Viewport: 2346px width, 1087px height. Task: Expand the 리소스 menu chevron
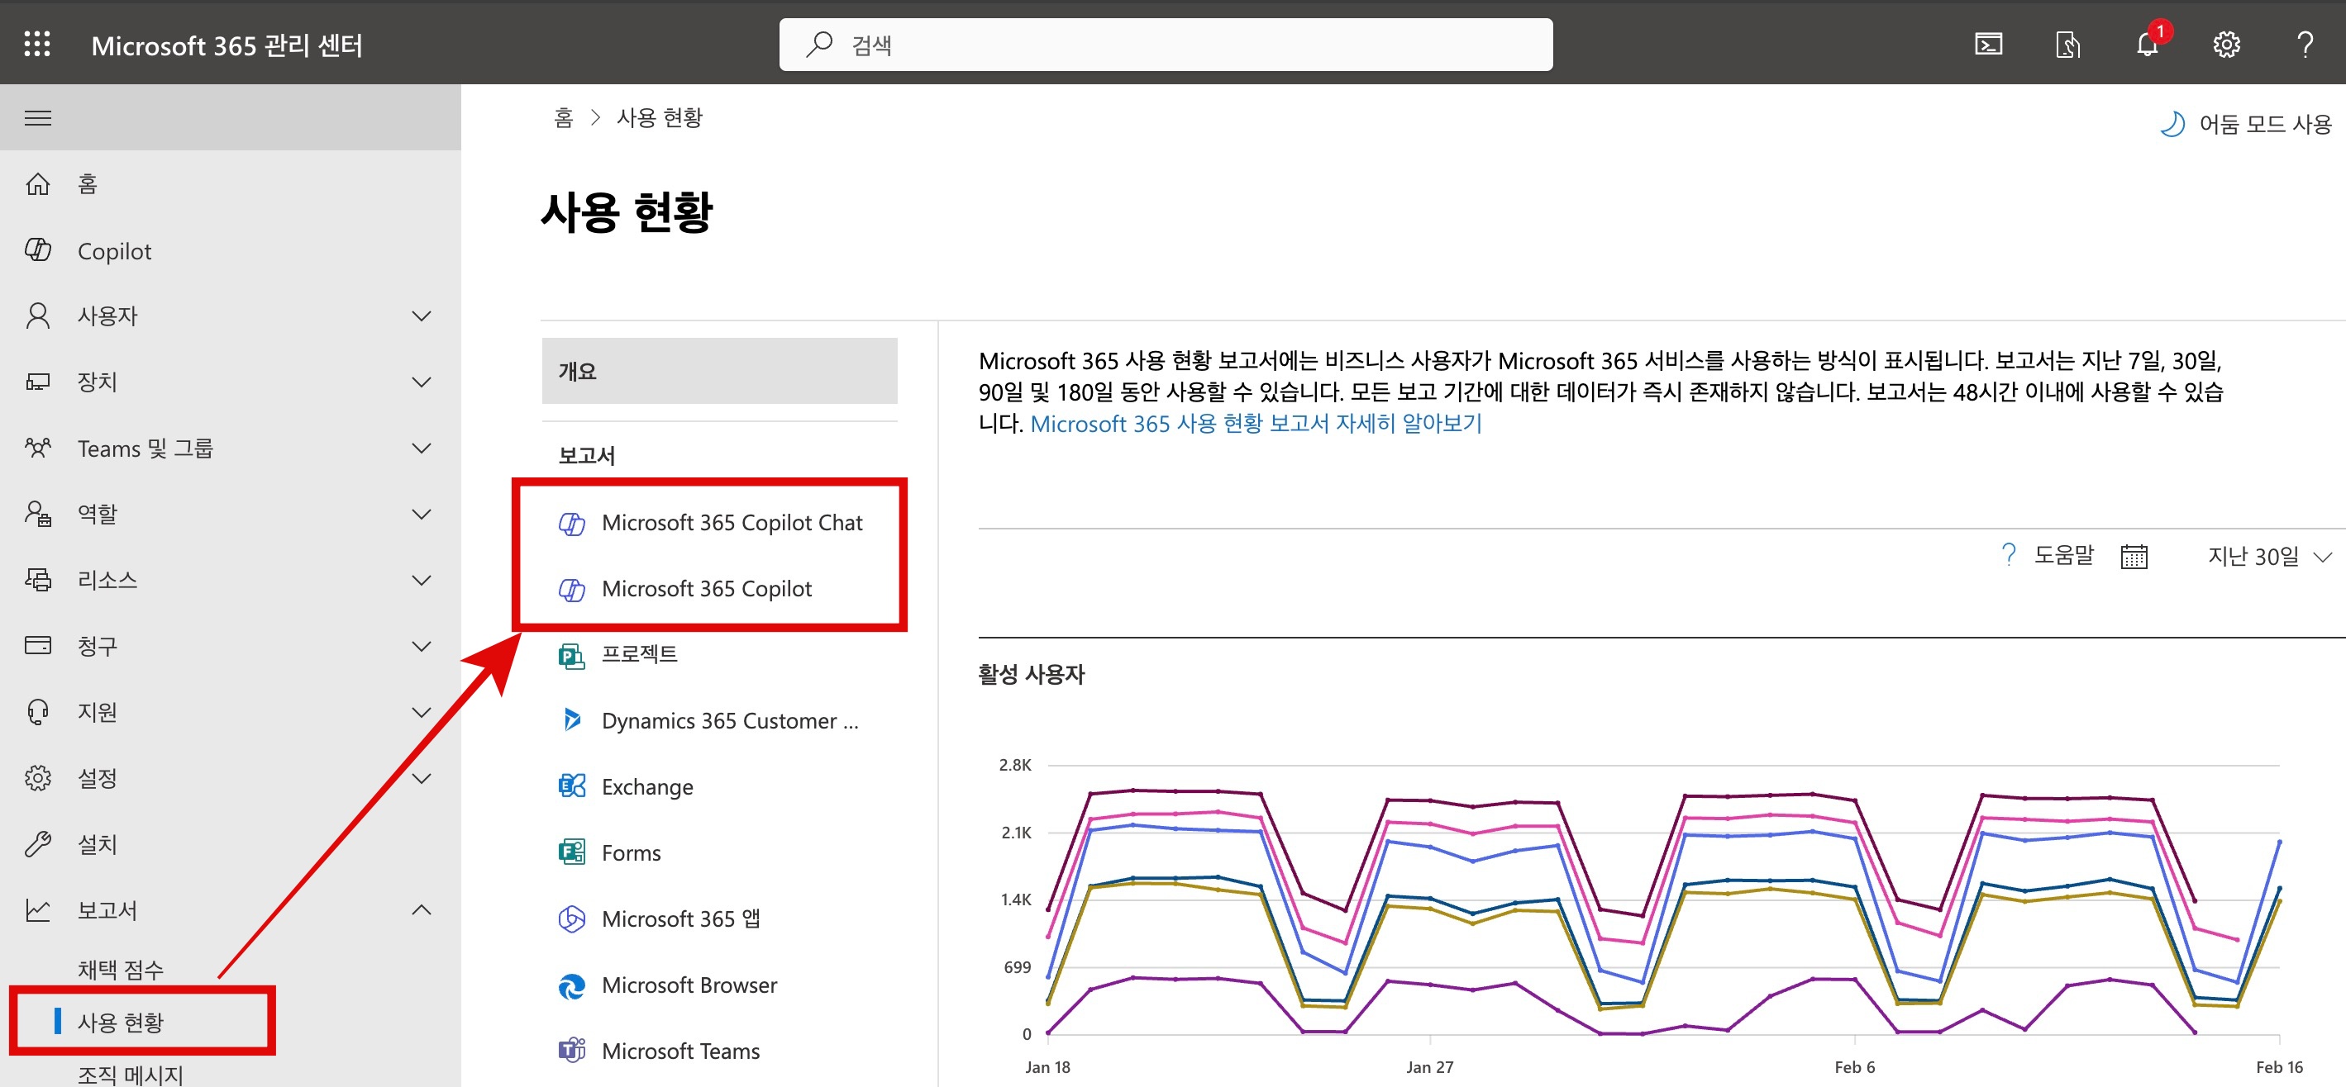point(421,579)
